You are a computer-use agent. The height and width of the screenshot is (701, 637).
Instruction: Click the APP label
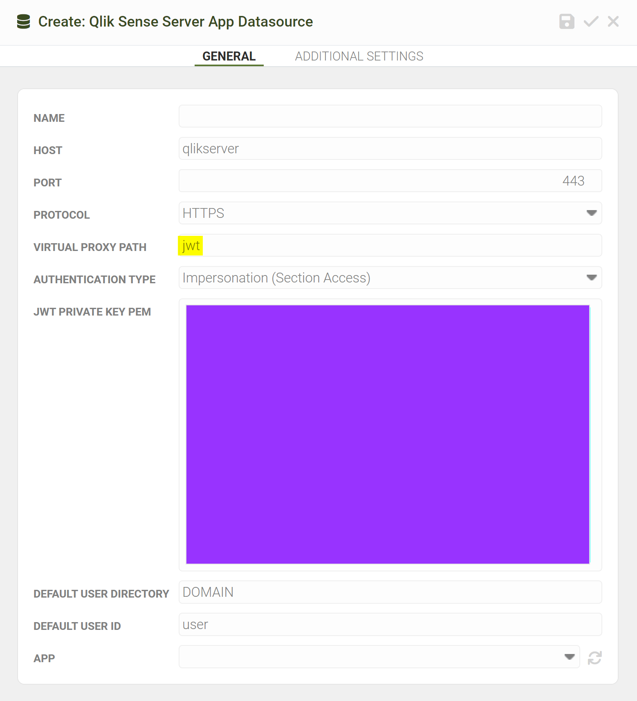[44, 658]
